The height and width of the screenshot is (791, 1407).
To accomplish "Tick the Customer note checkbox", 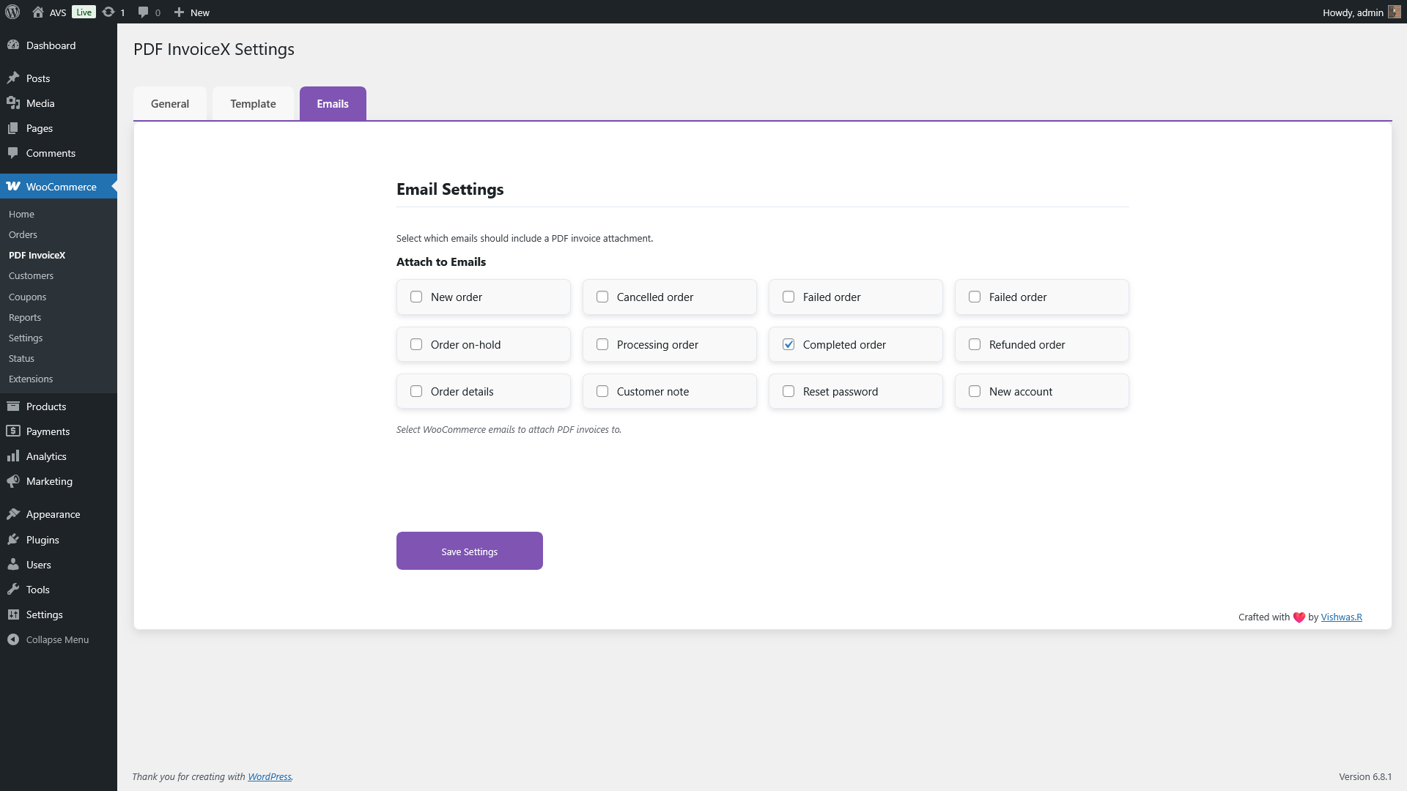I will click(x=602, y=391).
